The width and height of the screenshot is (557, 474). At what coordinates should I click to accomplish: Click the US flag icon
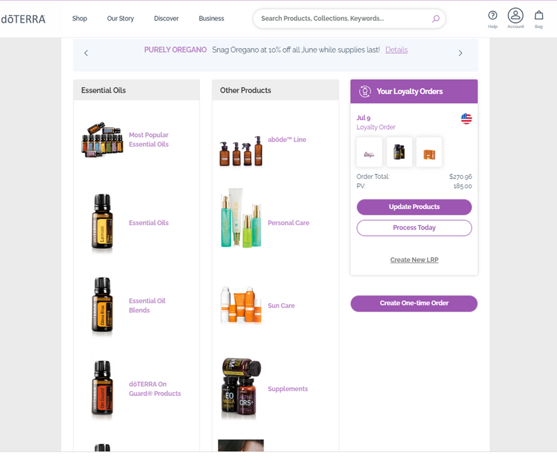[467, 119]
